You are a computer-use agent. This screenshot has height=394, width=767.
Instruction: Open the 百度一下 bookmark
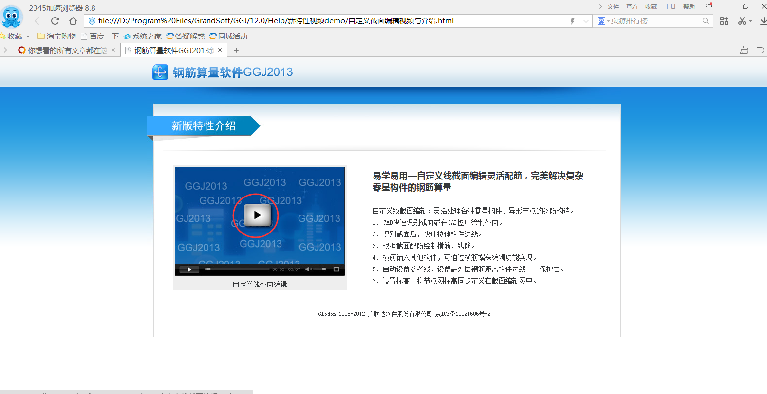click(x=99, y=36)
